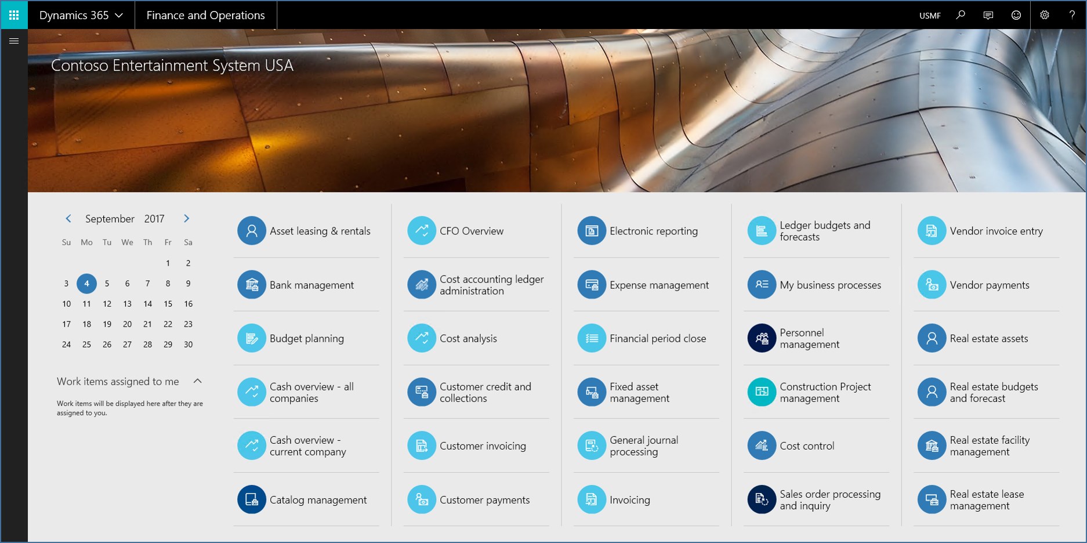Click the General journal processing icon
1087x543 pixels.
[592, 446]
